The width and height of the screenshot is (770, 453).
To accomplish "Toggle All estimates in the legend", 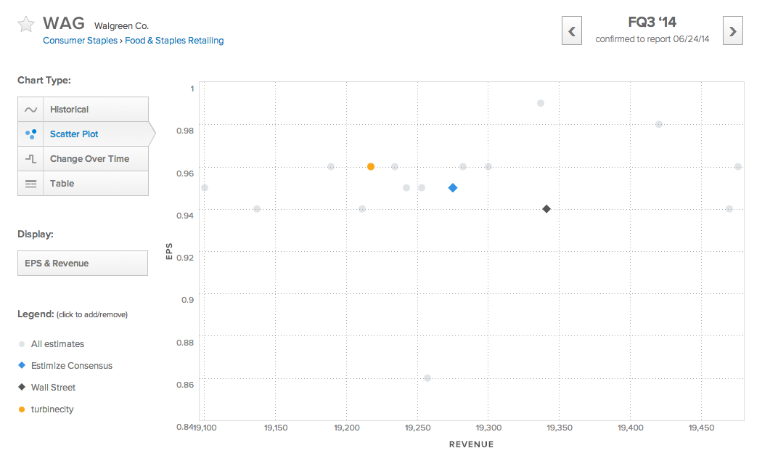I will pyautogui.click(x=51, y=344).
